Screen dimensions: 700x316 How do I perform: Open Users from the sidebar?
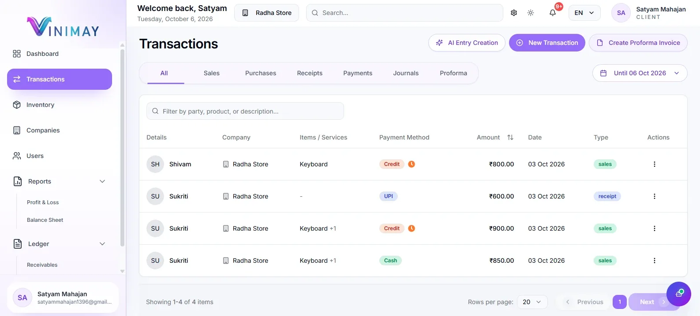60,156
